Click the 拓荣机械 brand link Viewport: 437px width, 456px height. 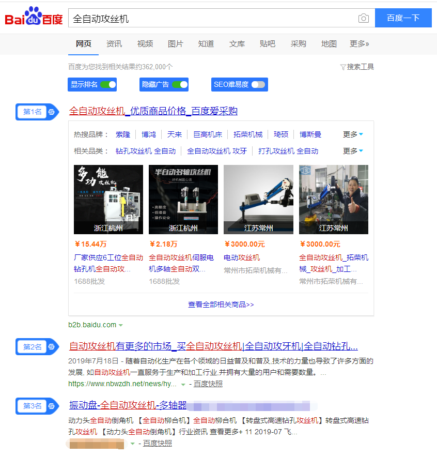click(x=248, y=134)
